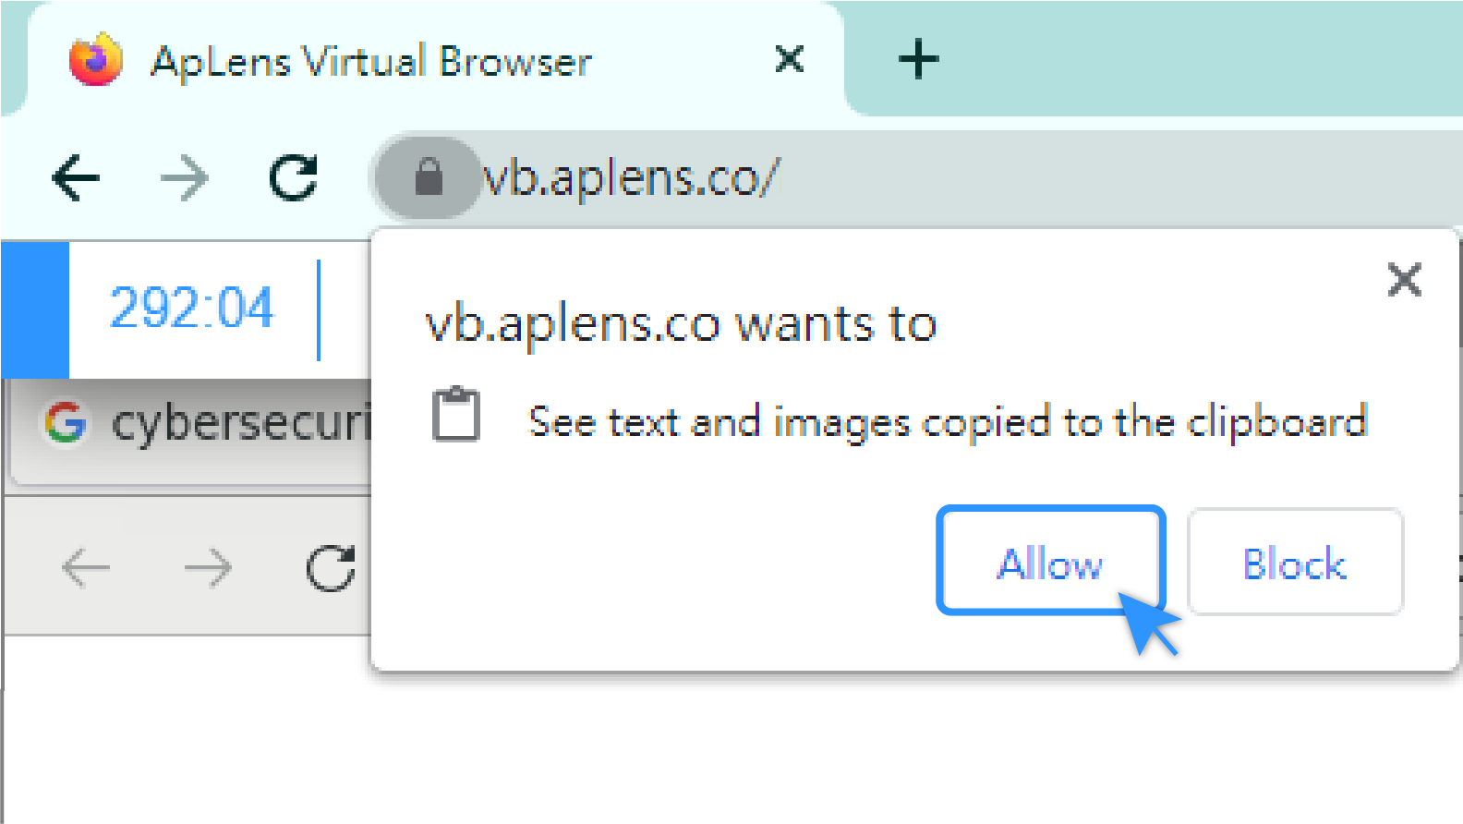Click the 292:04 session timer

pos(192,308)
